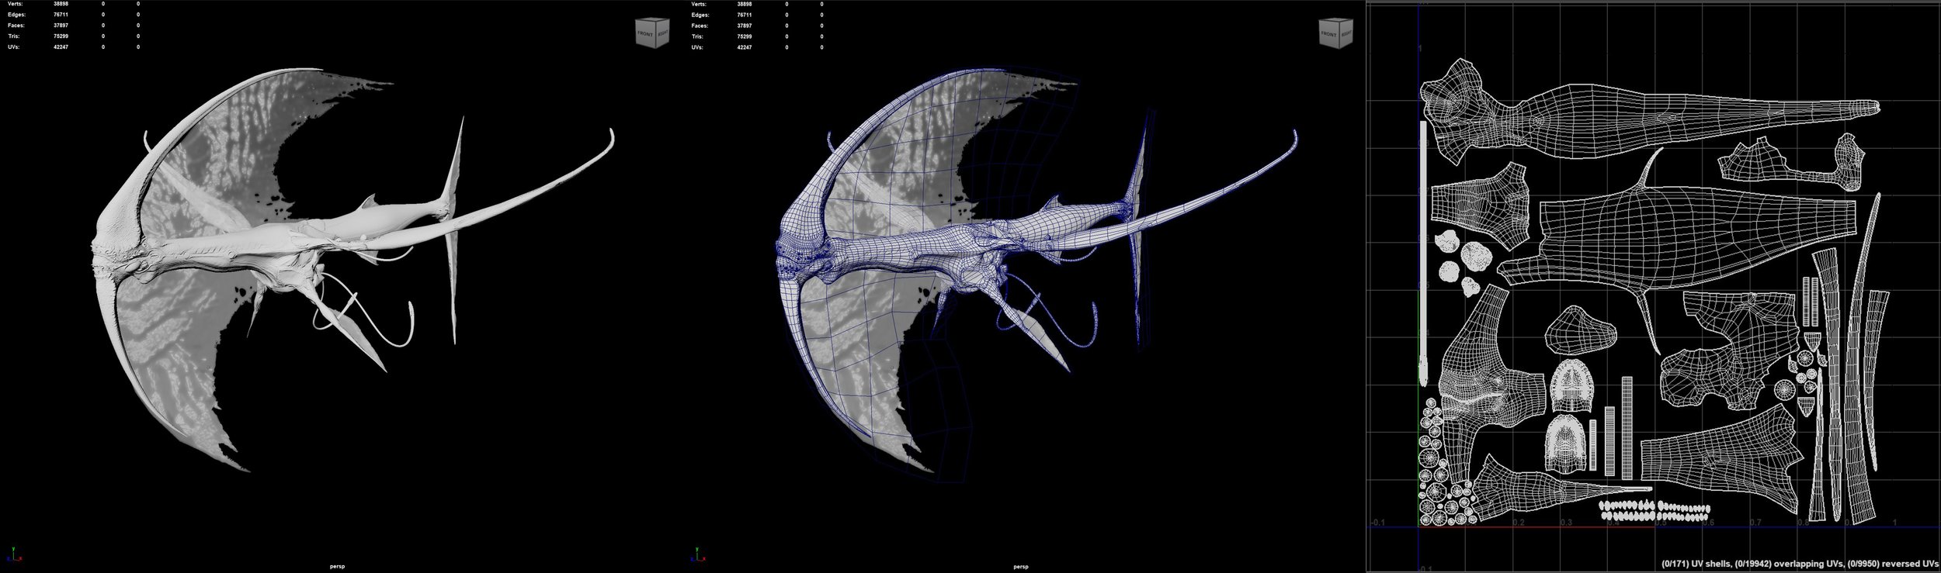1941x573 pixels.
Task: Click the 'persp' camera label under the shaded model
Action: point(339,567)
